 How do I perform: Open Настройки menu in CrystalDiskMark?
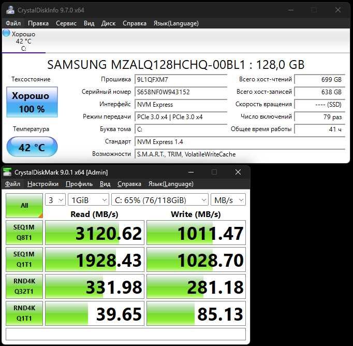tap(43, 184)
